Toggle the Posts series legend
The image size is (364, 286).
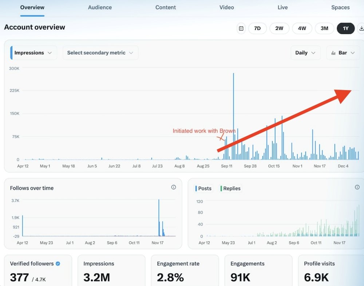204,188
